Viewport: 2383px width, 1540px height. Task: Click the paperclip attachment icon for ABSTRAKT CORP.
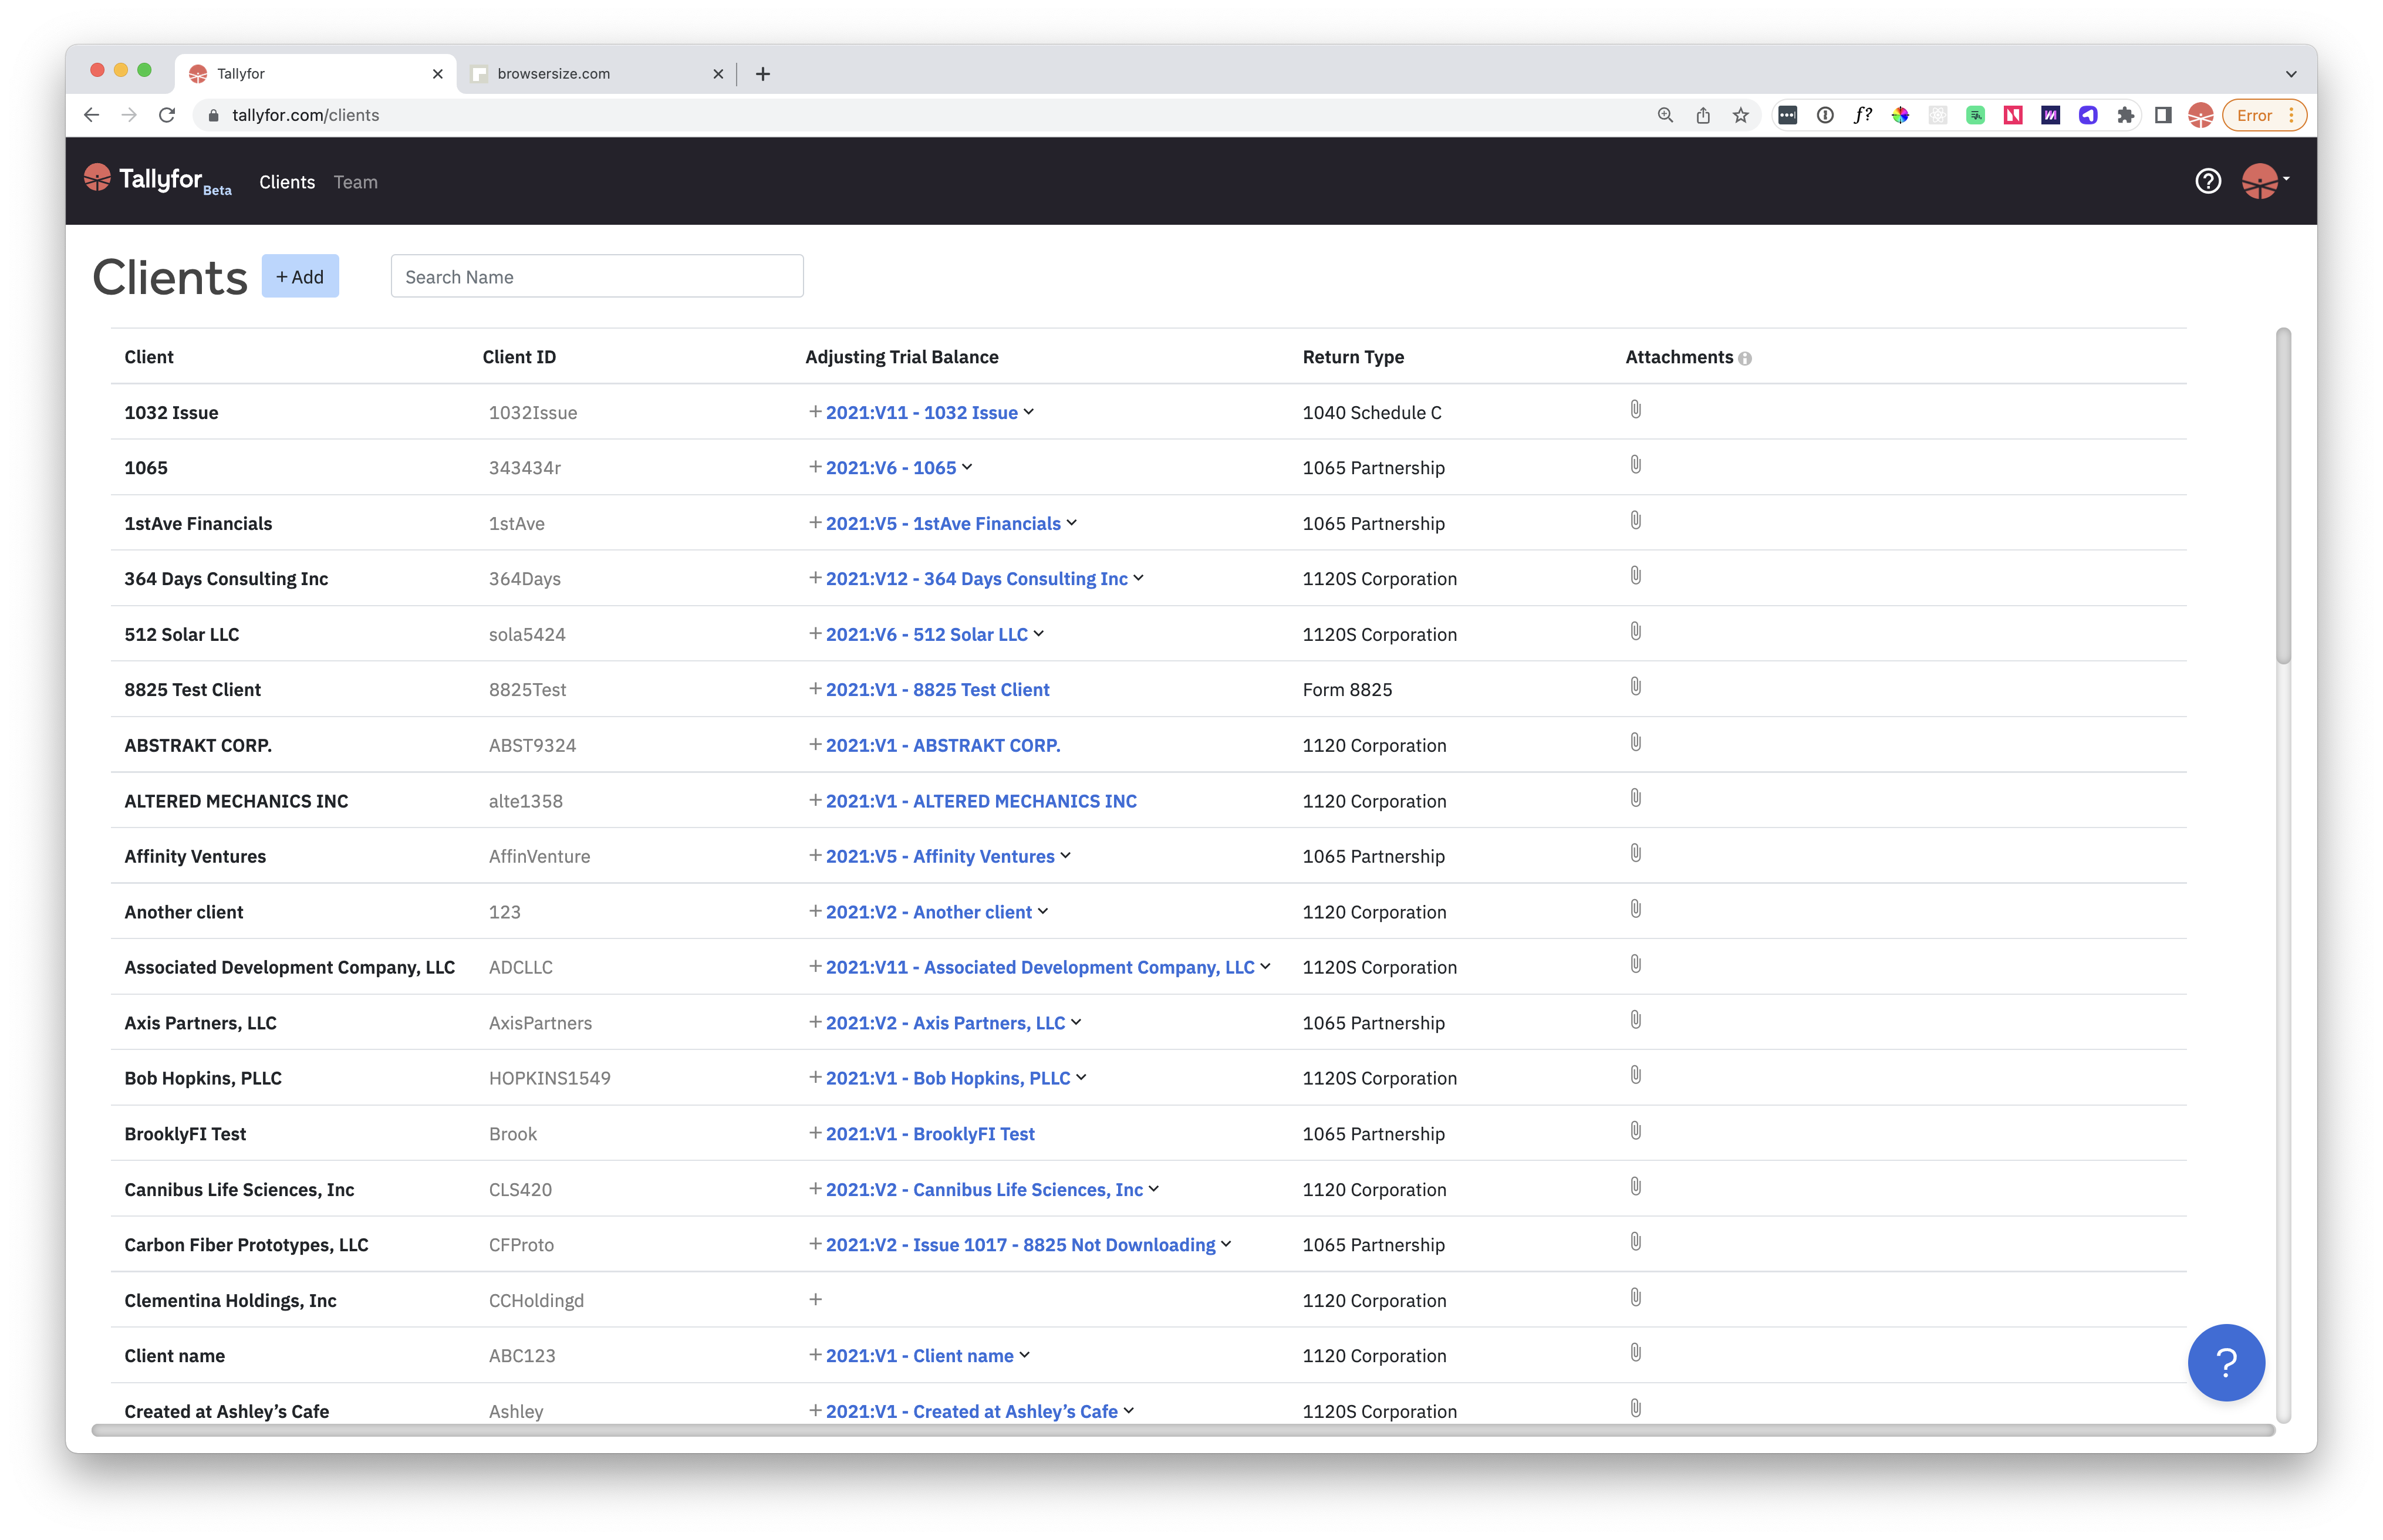point(1636,742)
